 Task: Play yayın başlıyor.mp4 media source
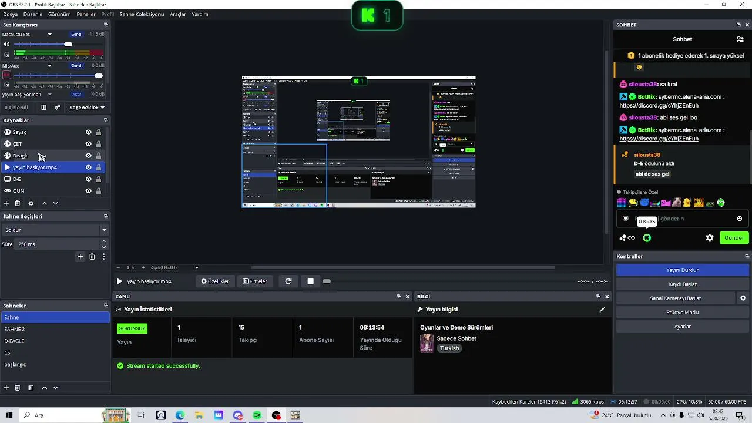pos(119,281)
